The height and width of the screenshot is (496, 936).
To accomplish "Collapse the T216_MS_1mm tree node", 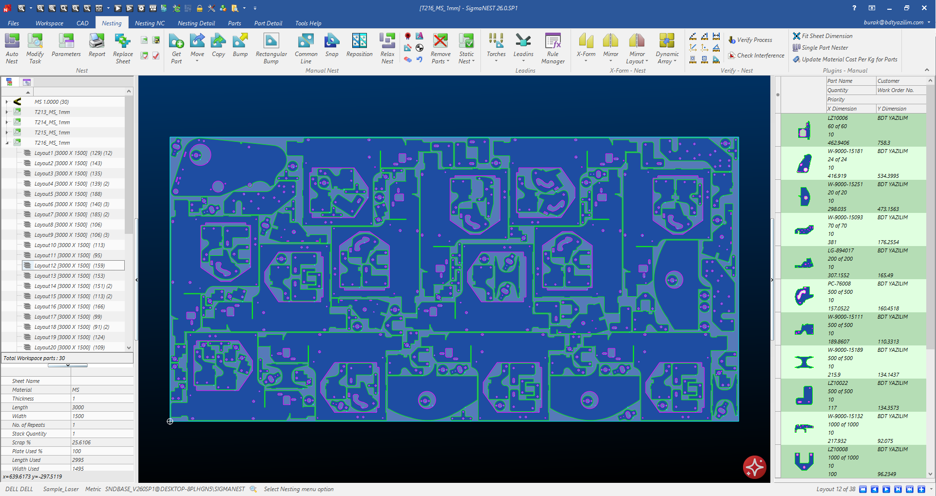I will [7, 143].
